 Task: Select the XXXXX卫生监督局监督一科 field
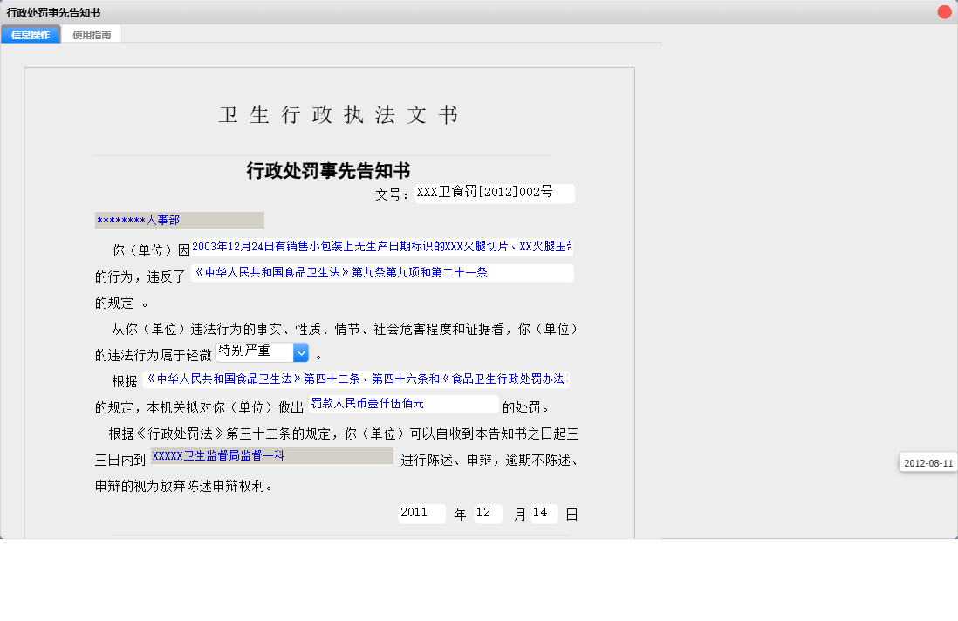(x=272, y=456)
